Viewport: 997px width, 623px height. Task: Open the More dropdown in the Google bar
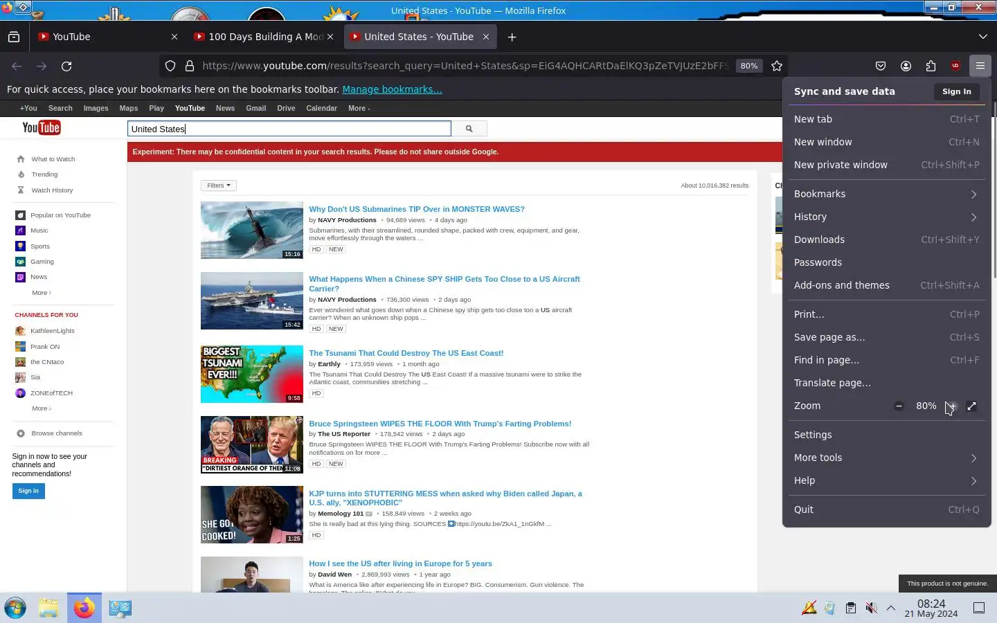(x=359, y=108)
